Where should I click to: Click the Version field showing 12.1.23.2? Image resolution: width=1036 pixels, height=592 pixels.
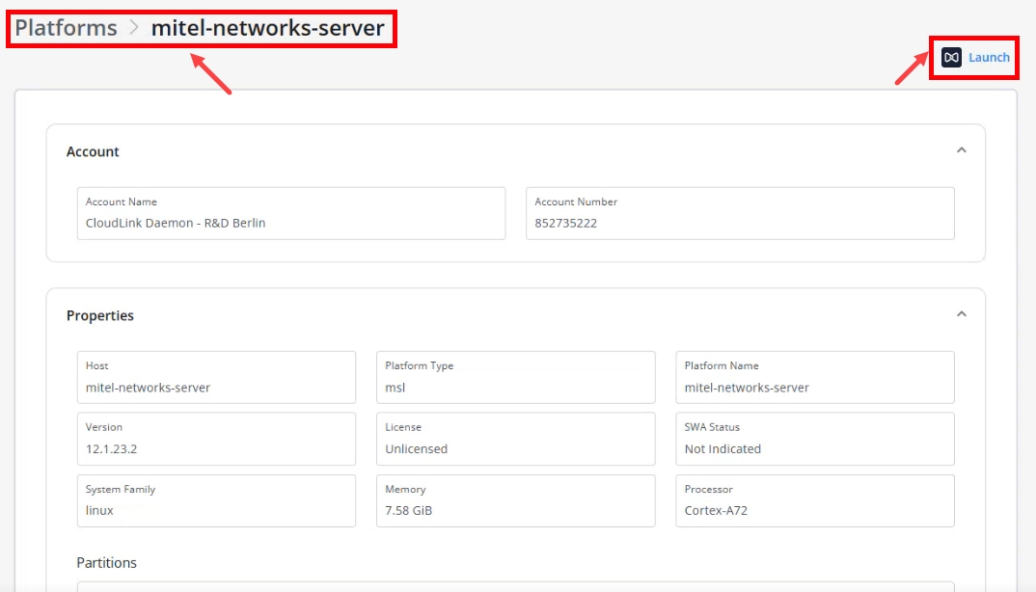coord(216,439)
